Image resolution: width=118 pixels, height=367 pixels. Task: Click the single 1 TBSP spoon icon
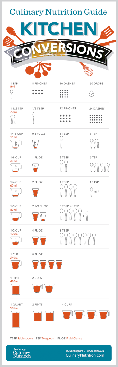tap(61, 142)
